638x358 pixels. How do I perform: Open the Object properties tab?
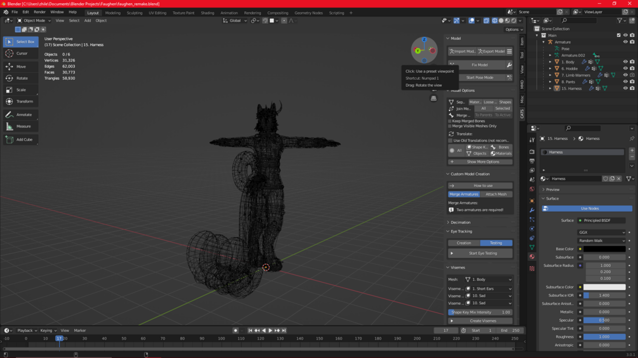(532, 200)
